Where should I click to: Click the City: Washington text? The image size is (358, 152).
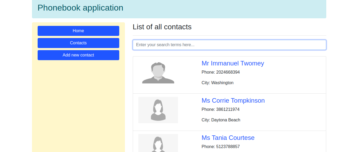pyautogui.click(x=217, y=83)
